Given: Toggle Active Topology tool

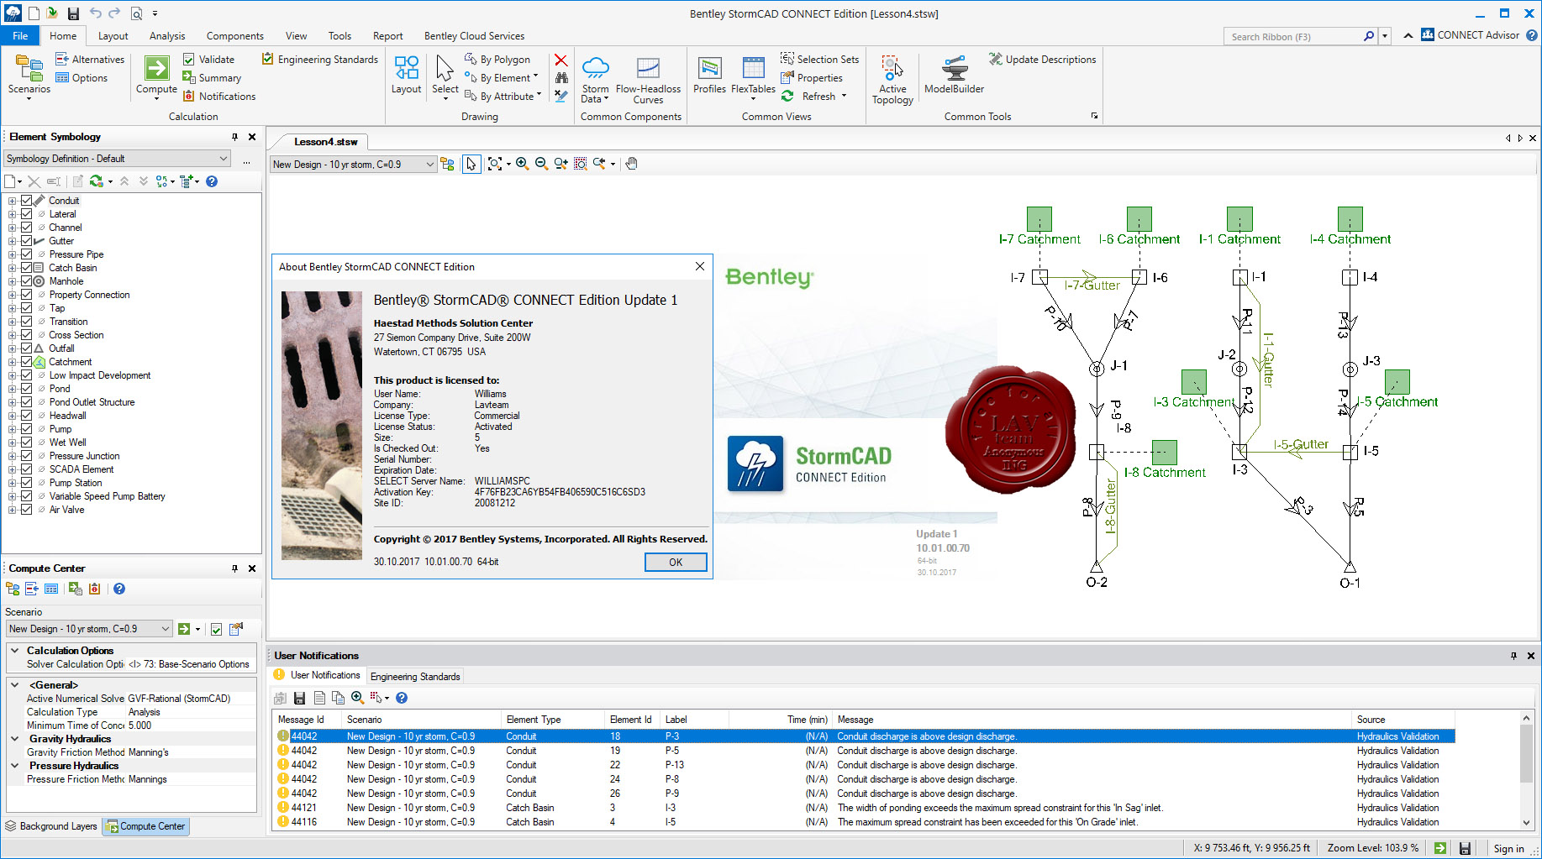Looking at the screenshot, I should (892, 79).
